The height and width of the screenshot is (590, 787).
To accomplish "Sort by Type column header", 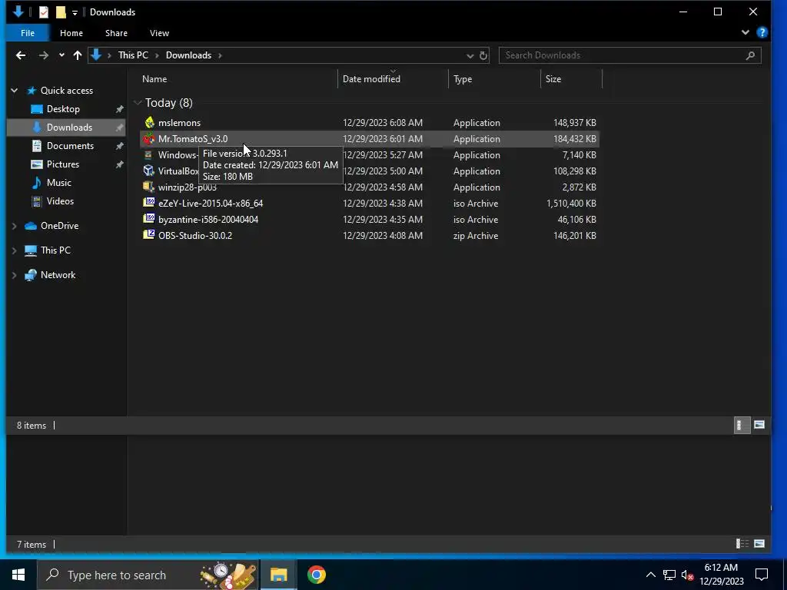I will click(463, 79).
